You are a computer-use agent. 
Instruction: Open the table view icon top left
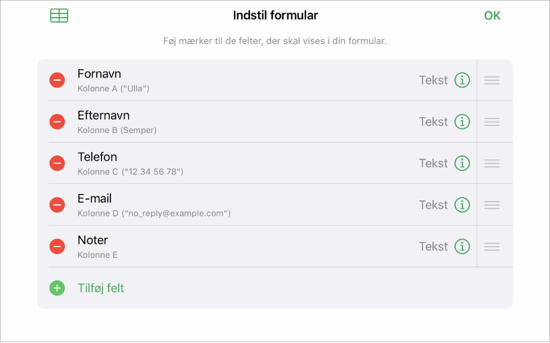point(59,15)
